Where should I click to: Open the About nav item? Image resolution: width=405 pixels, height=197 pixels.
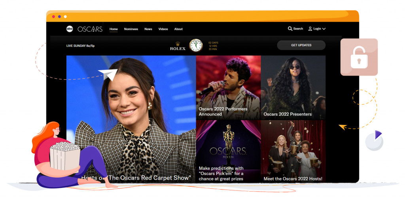pos(178,29)
